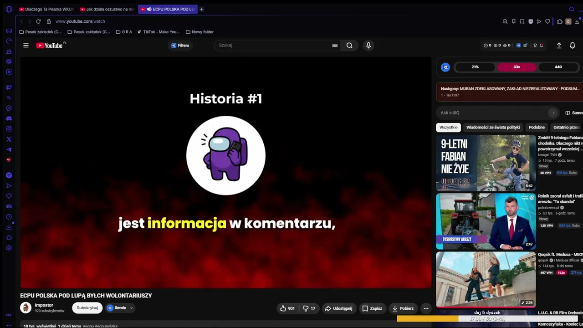Open X (Twitter) in the sidebar
The height and width of the screenshot is (328, 583).
pos(9,139)
